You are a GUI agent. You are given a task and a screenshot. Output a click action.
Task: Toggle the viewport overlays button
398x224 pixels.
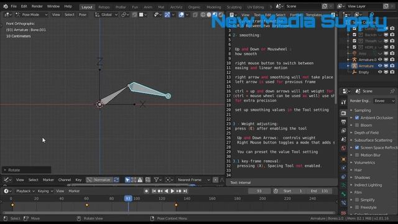(181, 15)
